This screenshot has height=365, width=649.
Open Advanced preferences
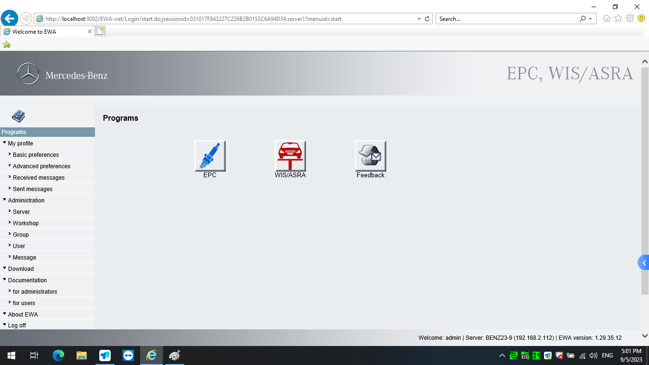coord(41,166)
